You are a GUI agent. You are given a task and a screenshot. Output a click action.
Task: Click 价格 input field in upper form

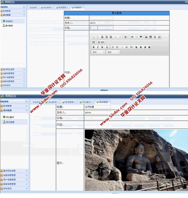tap(102, 28)
